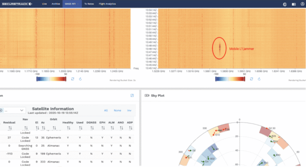The height and width of the screenshot is (167, 306).
Task: Sort table by DGNSS column
Action: coord(92,128)
